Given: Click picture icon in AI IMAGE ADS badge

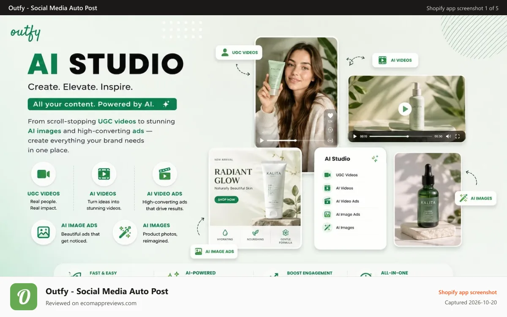Looking at the screenshot, I should pos(199,251).
